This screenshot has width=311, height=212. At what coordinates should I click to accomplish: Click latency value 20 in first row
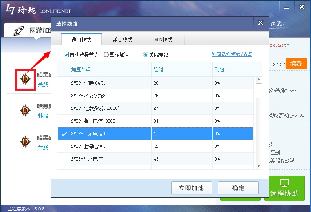tap(156, 83)
